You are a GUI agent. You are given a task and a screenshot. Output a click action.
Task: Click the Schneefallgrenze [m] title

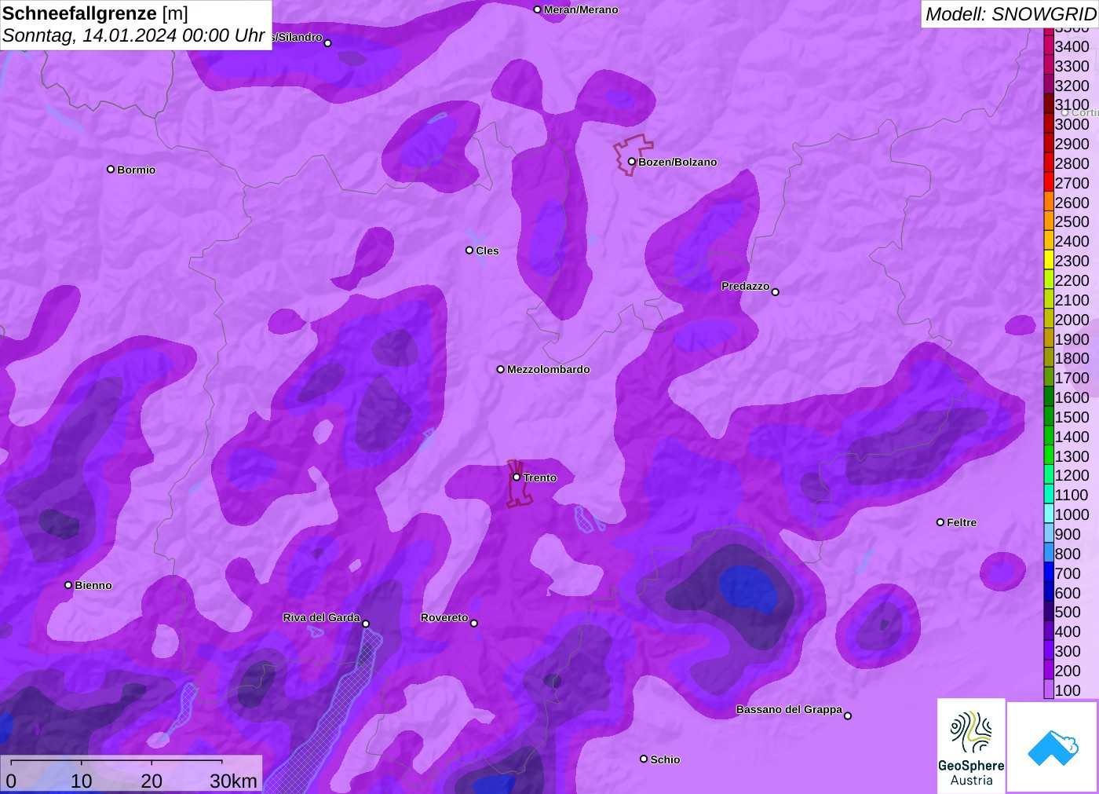pos(95,13)
